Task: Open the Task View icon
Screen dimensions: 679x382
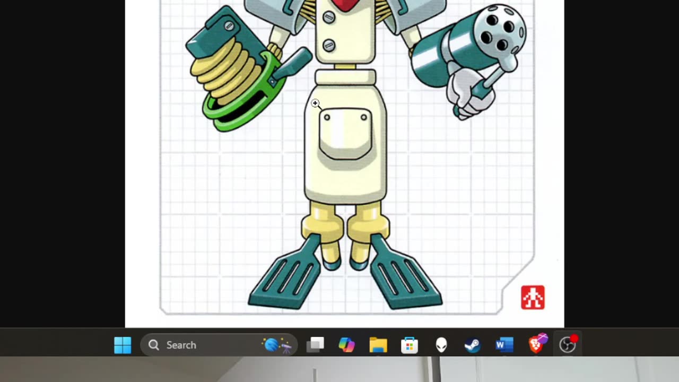Action: (x=316, y=345)
